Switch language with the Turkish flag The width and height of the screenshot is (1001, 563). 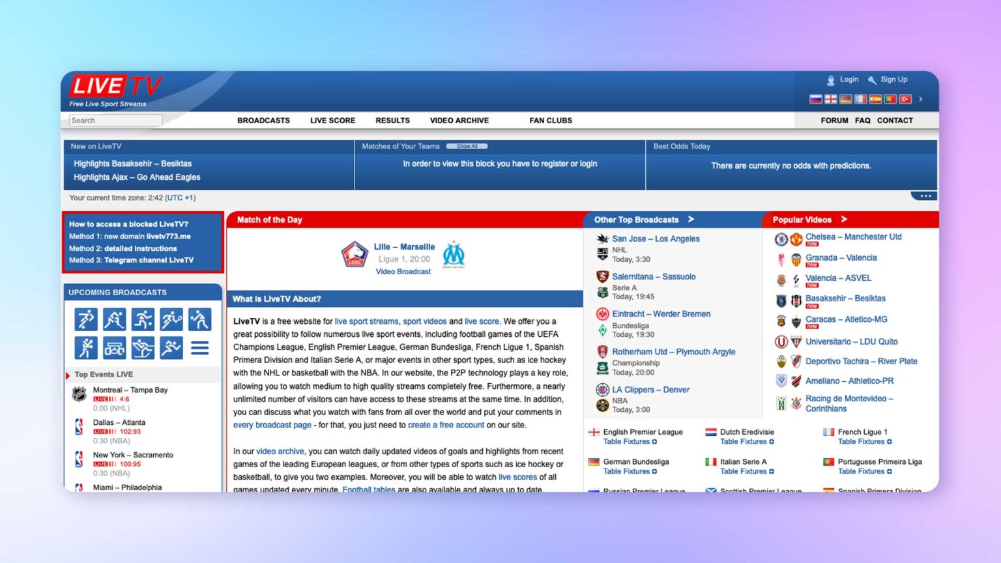click(905, 99)
